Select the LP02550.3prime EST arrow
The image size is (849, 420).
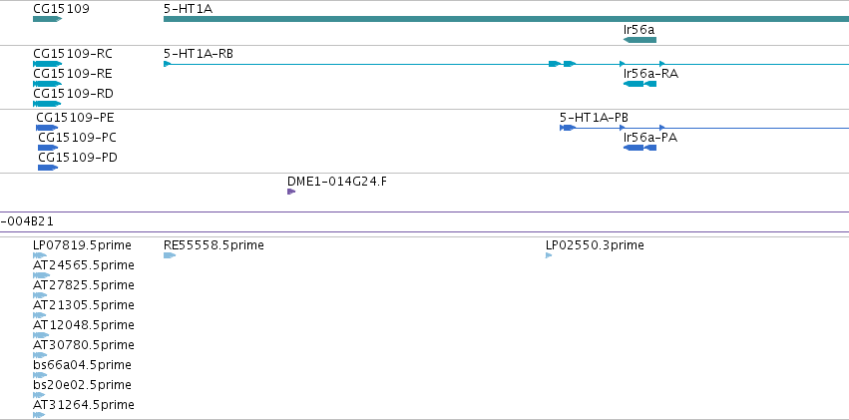point(549,255)
